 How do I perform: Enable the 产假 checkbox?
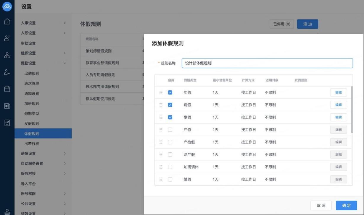pyautogui.click(x=170, y=130)
